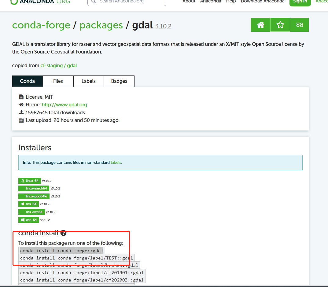Open the Help nav link
The image size is (328, 287).
pos(231,1)
